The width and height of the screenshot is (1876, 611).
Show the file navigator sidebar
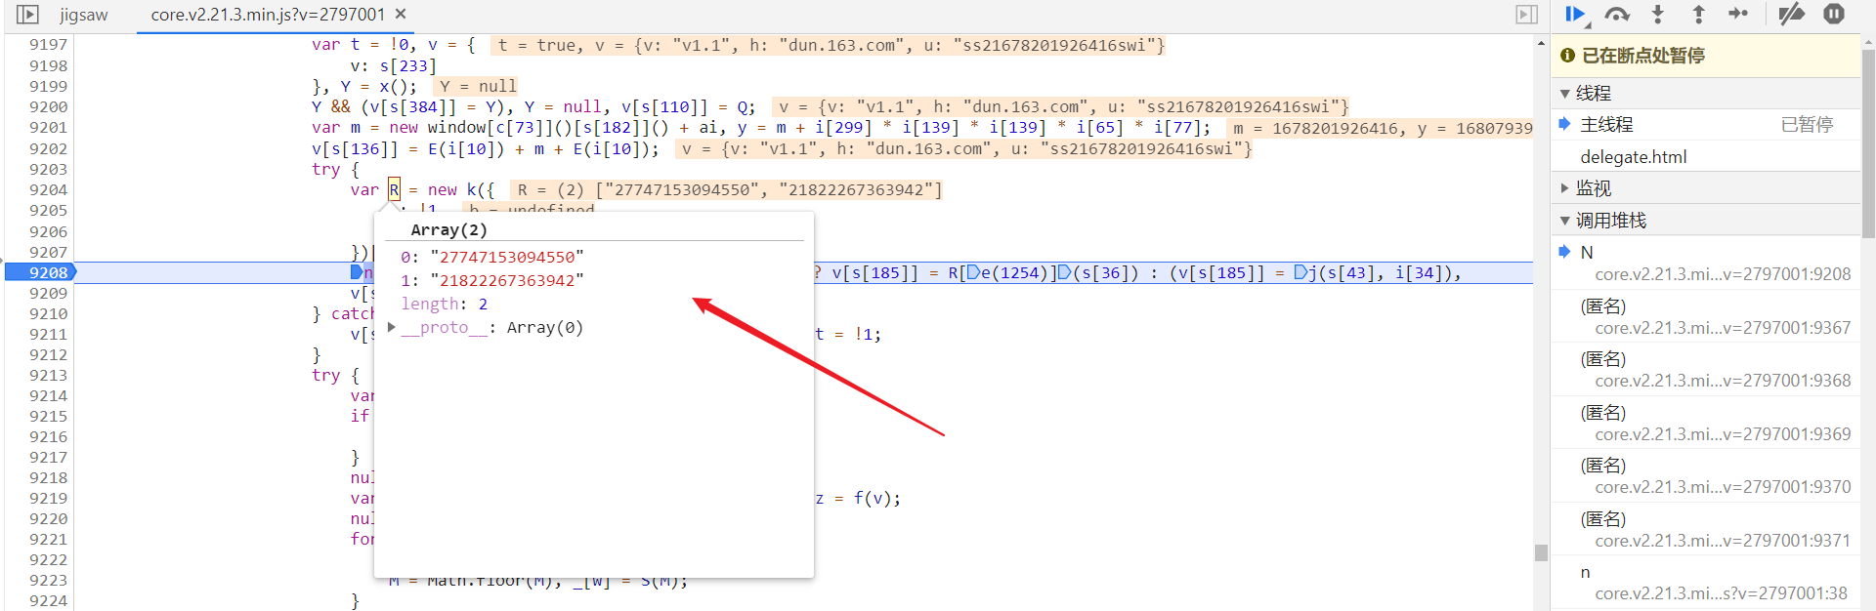click(27, 15)
